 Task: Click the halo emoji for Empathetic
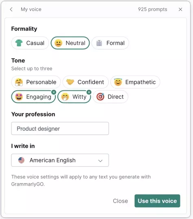(118, 82)
